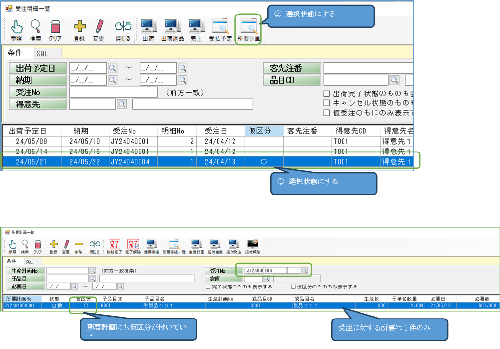This screenshot has width=500, height=349.
Task: Toggle 完了状態のものも表示する checkbox
Action: (208, 287)
